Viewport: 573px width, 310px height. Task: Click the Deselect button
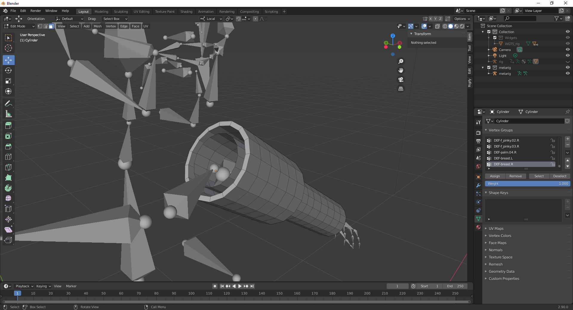tap(560, 176)
